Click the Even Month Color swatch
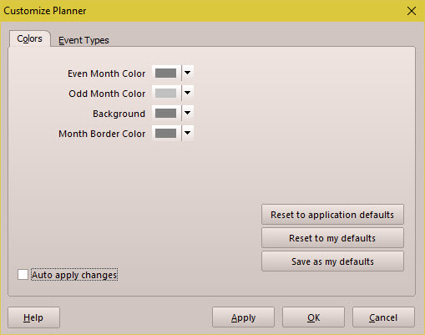This screenshot has height=335, width=425. [166, 74]
